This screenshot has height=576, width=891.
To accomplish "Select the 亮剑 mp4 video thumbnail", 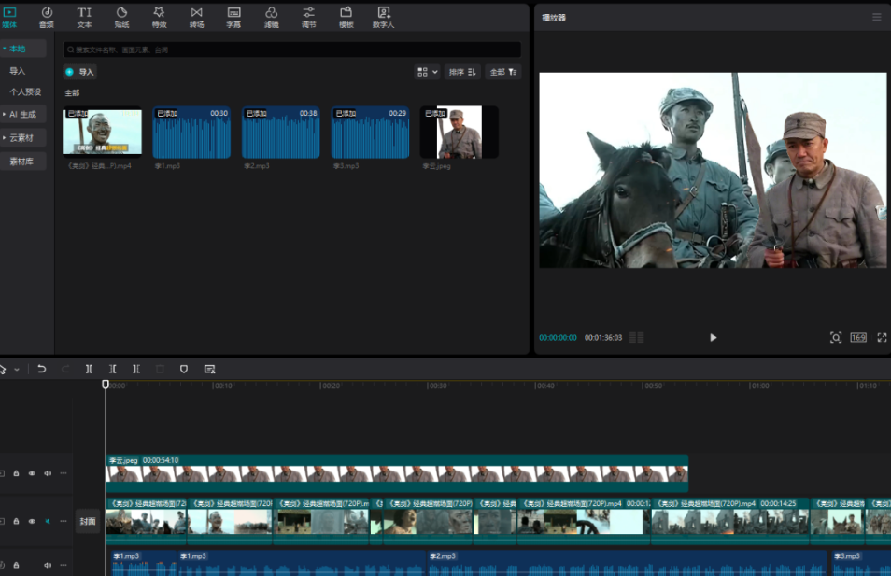I will (x=103, y=132).
